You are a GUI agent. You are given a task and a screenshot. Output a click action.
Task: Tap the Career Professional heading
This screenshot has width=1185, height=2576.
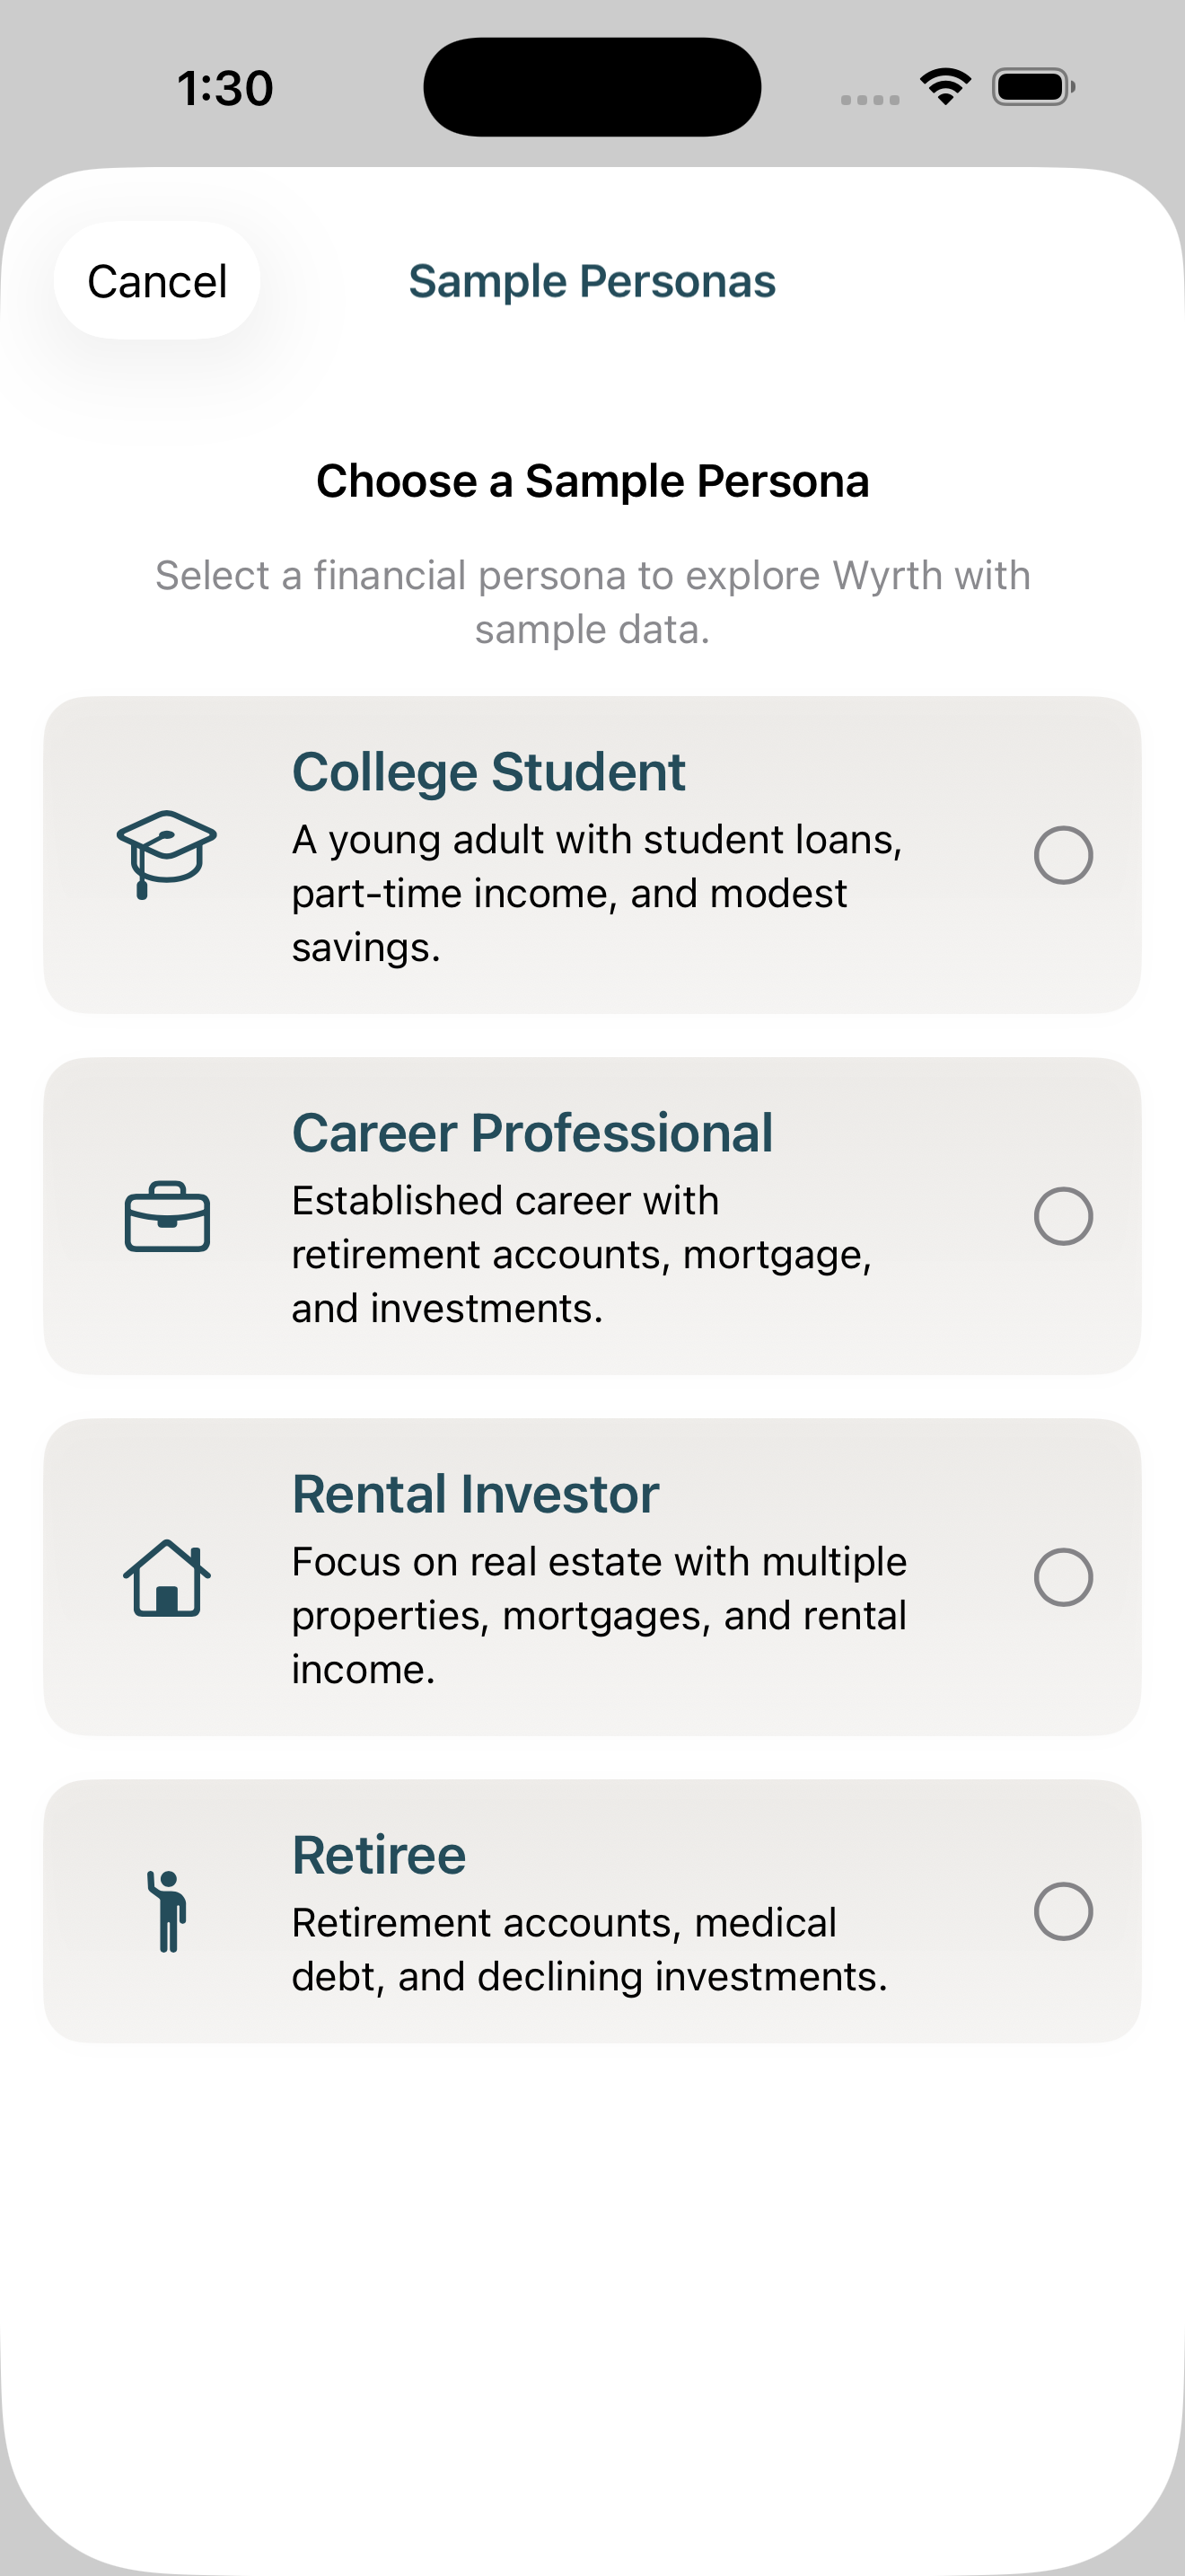click(531, 1133)
